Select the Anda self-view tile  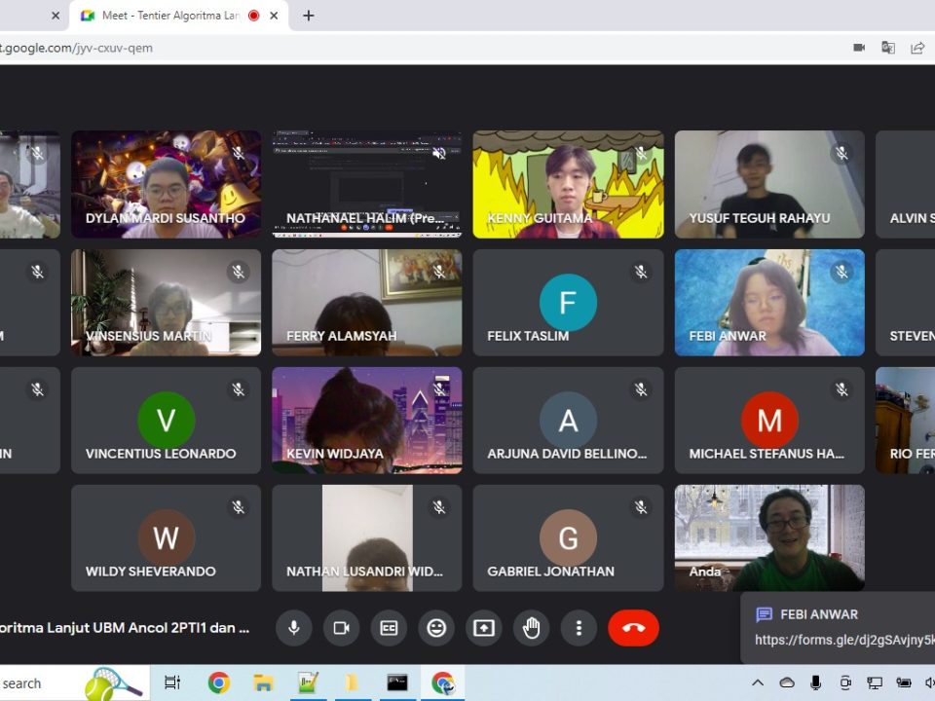[x=769, y=537]
